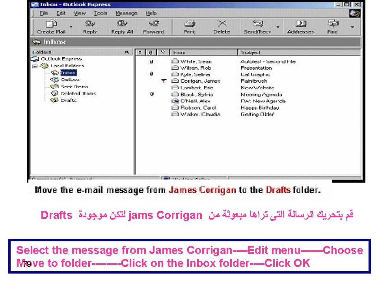The image size is (378, 283).
Task: Select the message from Kyle, Selina
Action: (195, 75)
